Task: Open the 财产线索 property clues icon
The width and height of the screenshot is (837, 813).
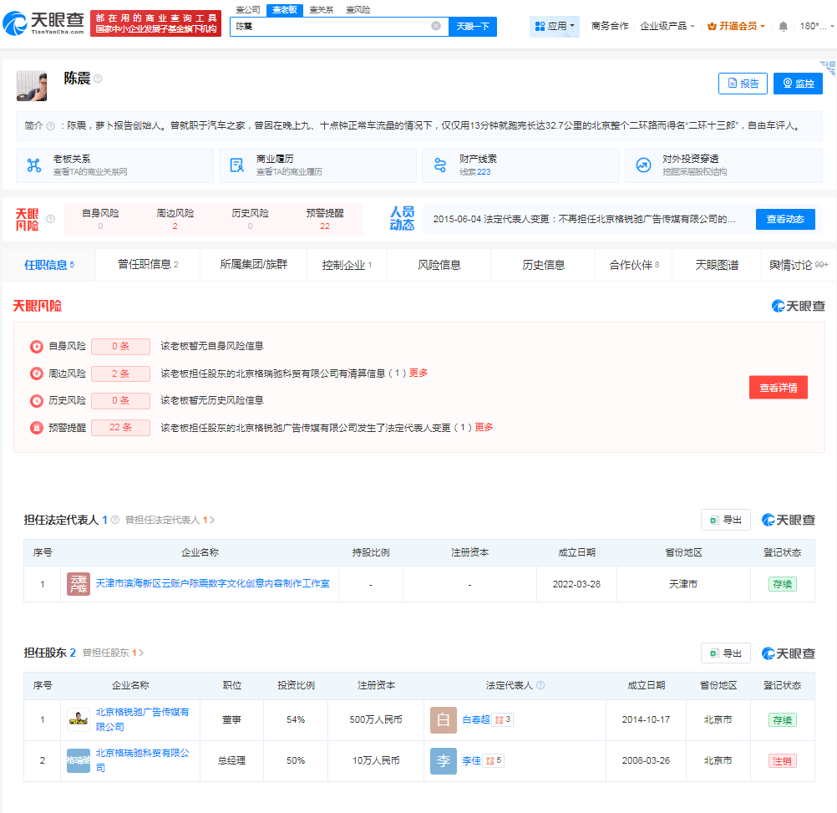Action: point(441,165)
